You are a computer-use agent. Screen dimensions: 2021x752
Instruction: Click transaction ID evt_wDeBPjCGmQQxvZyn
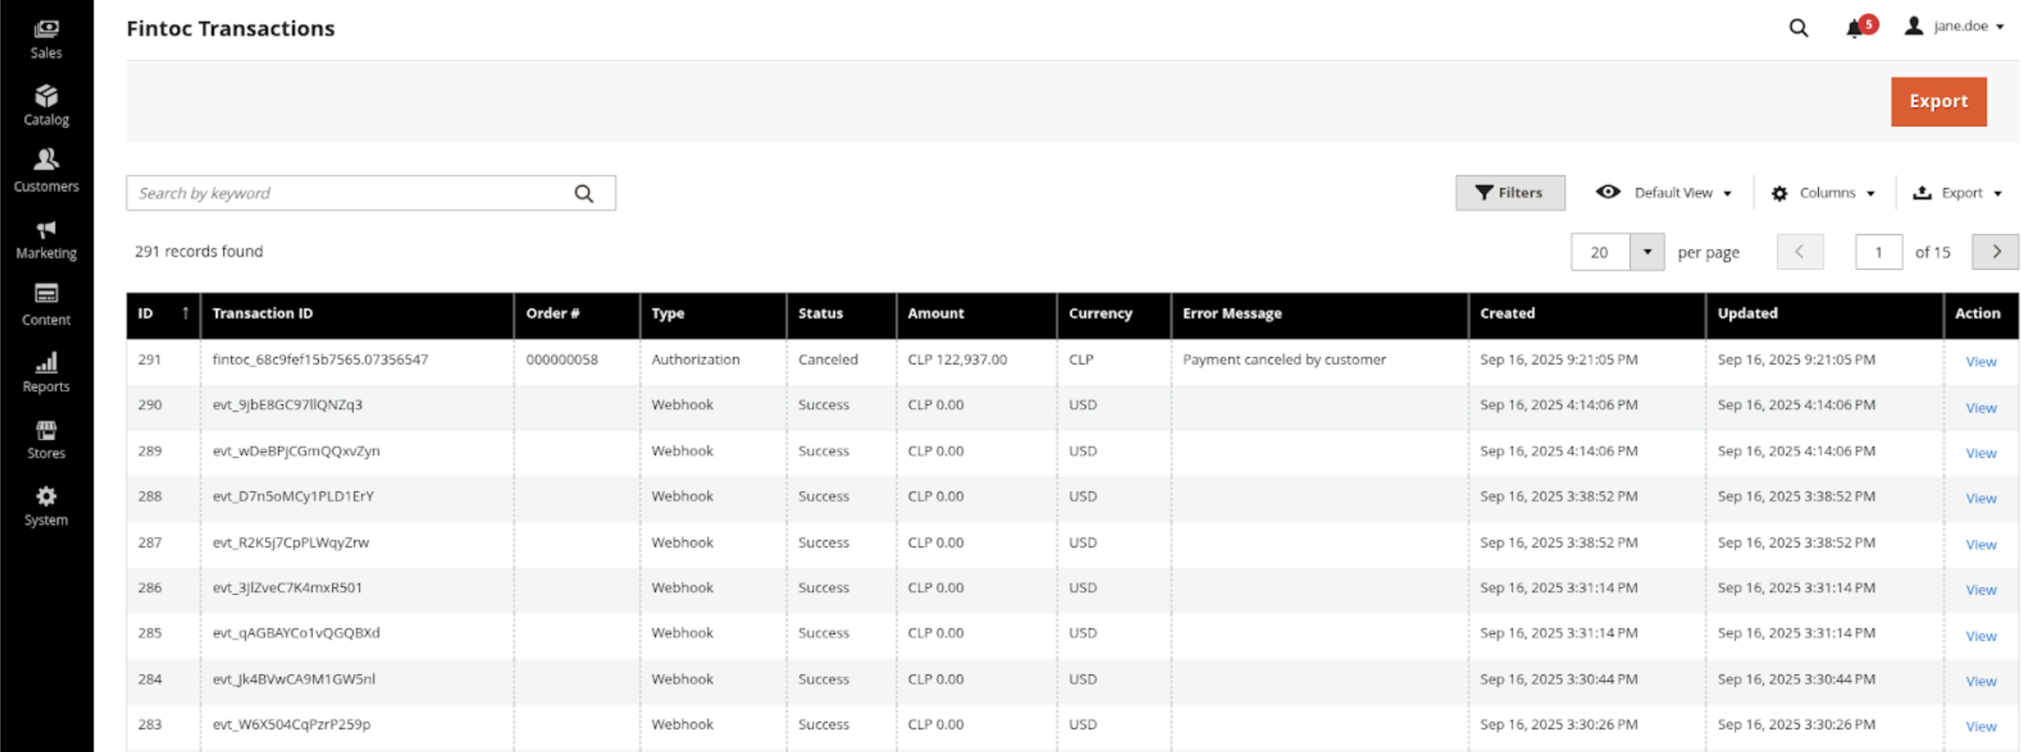point(296,451)
